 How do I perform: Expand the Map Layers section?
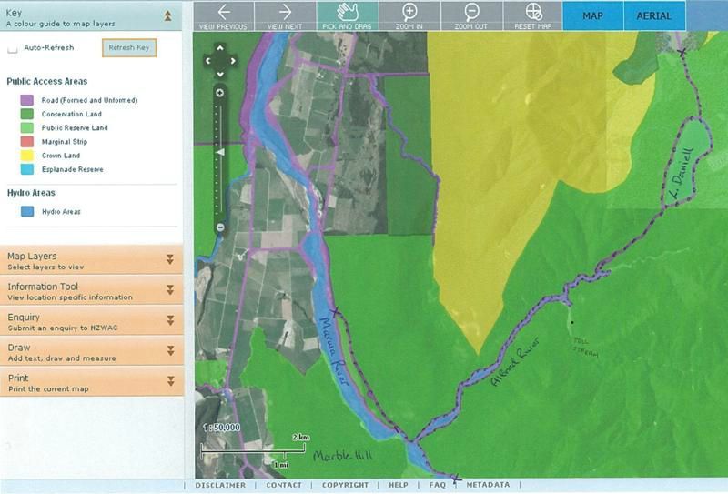(169, 260)
